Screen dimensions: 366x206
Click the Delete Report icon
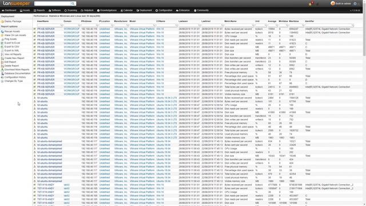pyautogui.click(x=2, y=66)
